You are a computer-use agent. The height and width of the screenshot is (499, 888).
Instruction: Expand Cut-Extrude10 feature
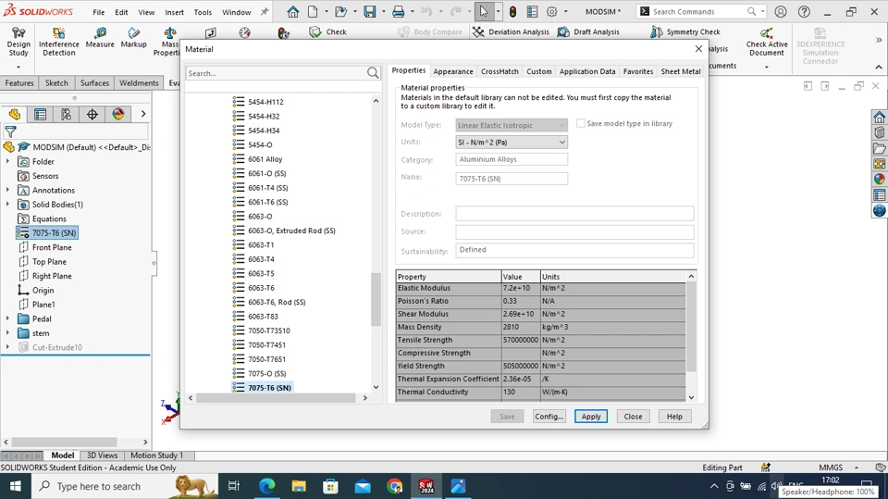coord(8,347)
